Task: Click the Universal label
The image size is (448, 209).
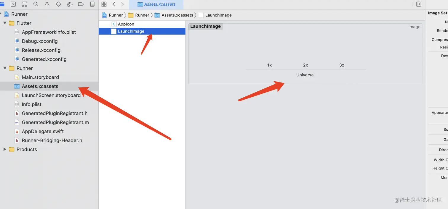Action: pos(305,75)
